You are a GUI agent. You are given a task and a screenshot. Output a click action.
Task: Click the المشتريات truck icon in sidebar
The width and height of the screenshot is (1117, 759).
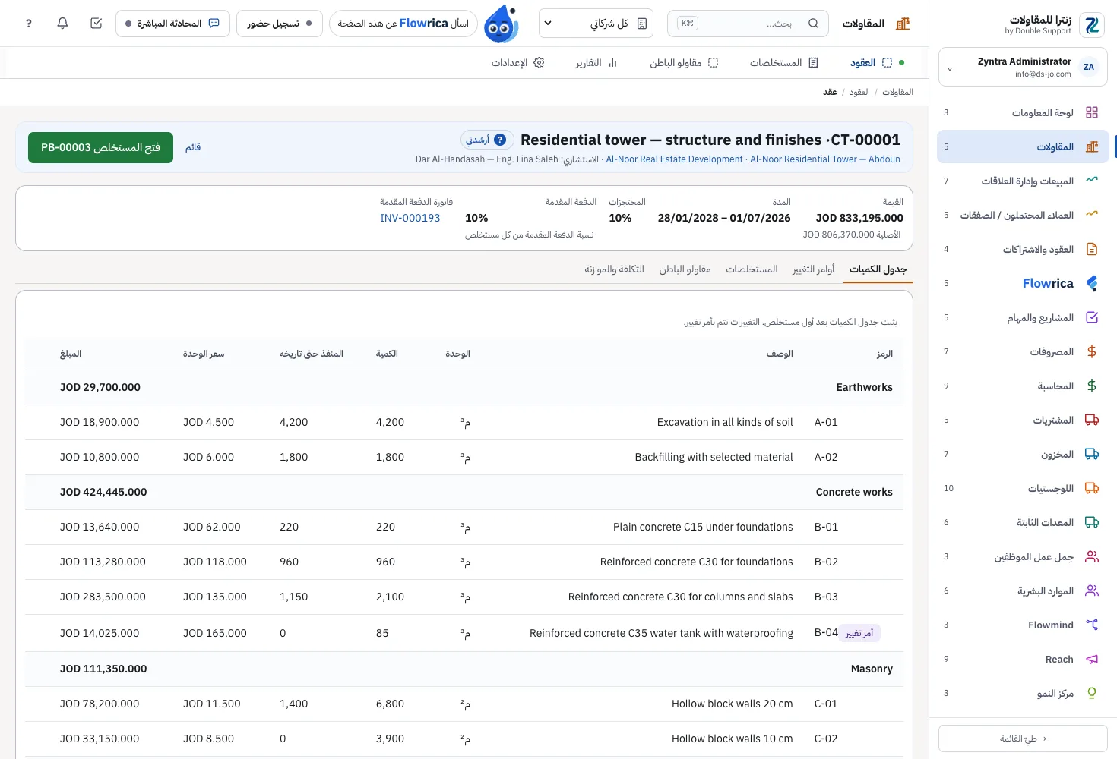point(1092,420)
